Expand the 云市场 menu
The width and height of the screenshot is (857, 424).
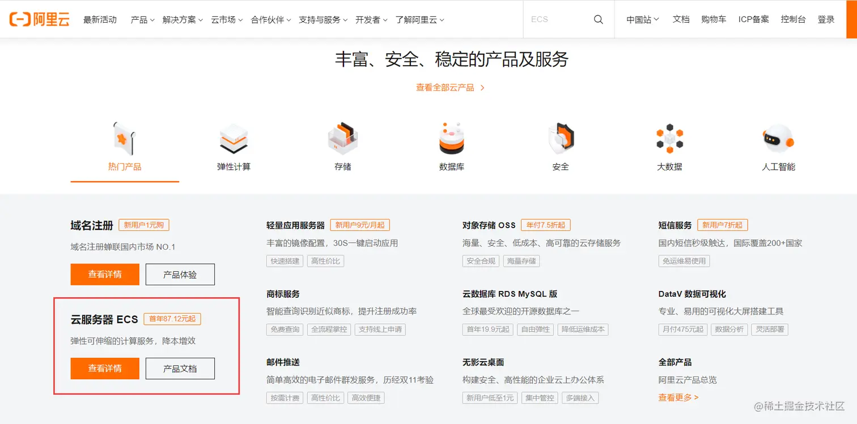pyautogui.click(x=227, y=19)
